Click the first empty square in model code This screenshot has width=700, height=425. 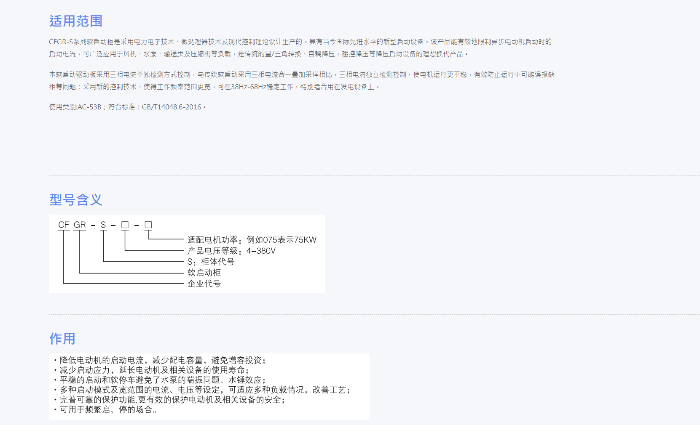(x=125, y=225)
